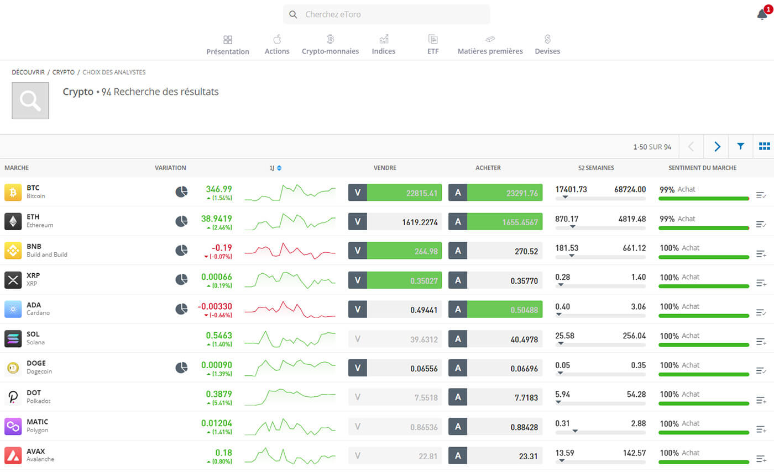This screenshot has height=473, width=774.
Task: Click the Polkadot coin logo
Action: [13, 397]
